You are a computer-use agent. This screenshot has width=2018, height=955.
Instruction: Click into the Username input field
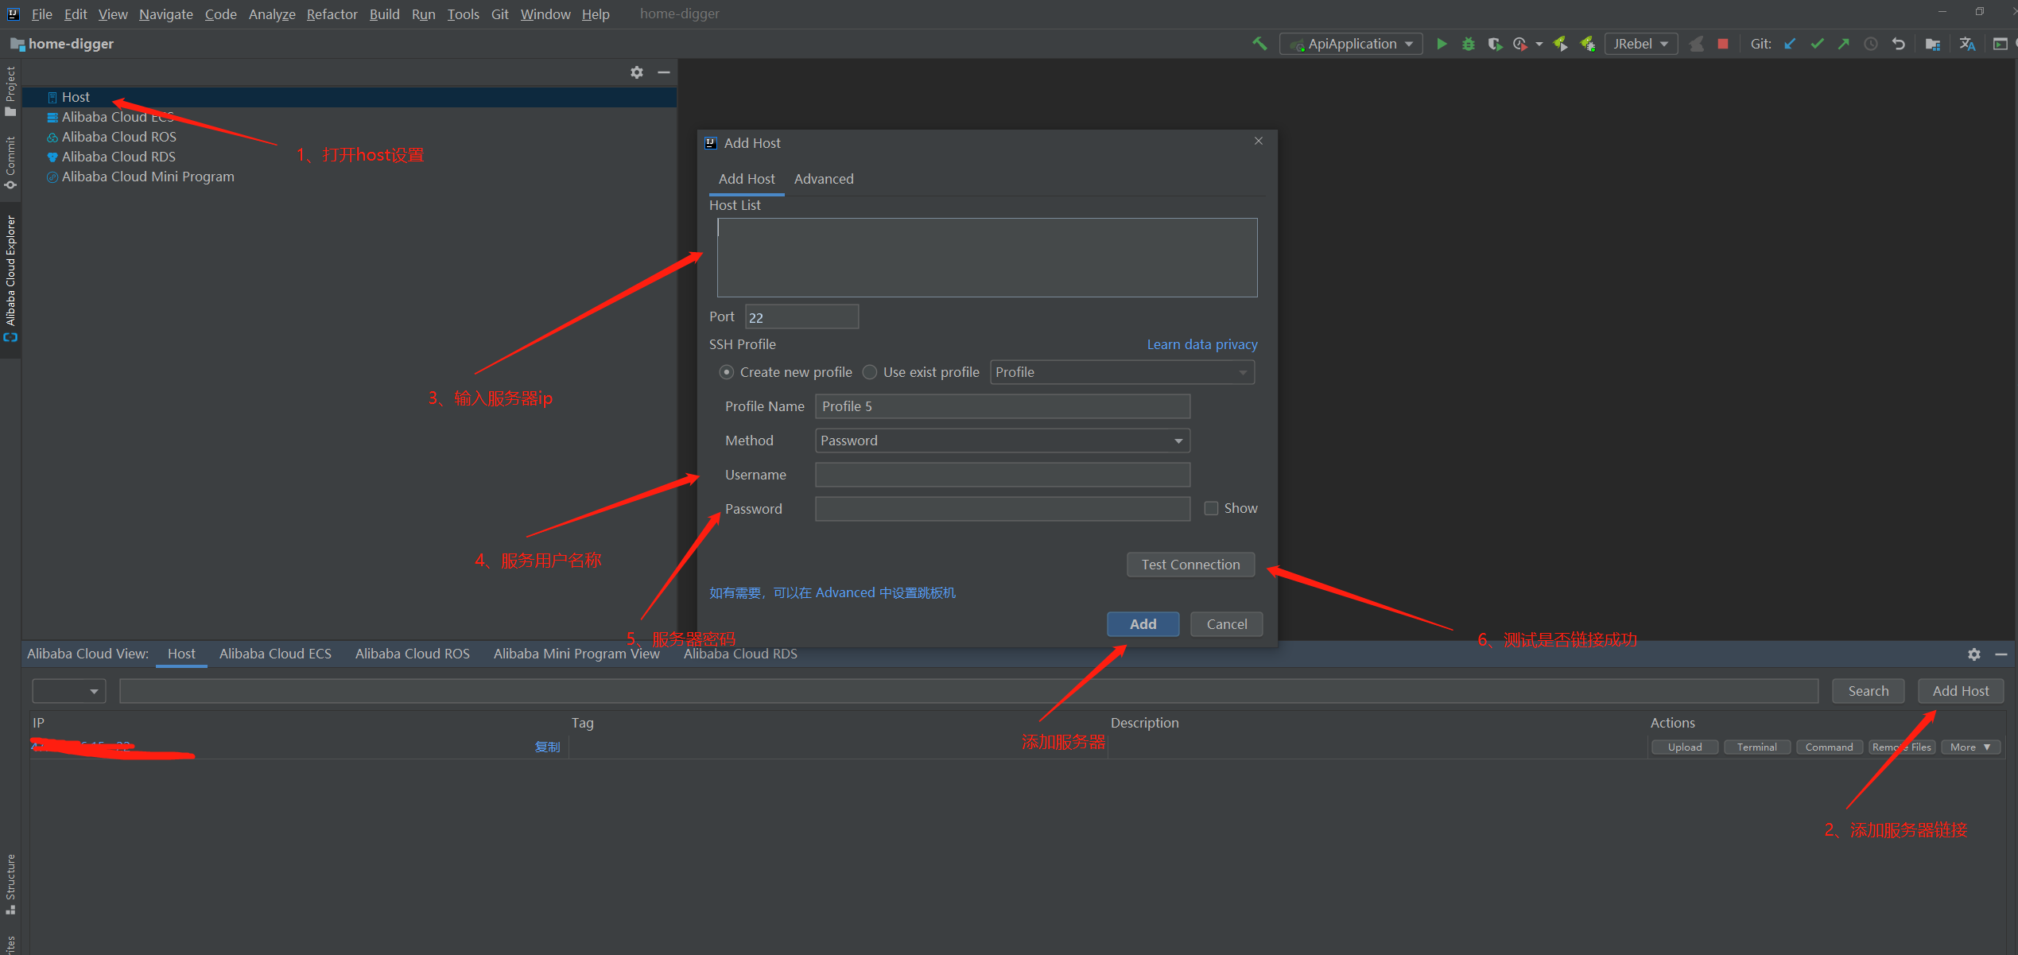(x=1002, y=475)
